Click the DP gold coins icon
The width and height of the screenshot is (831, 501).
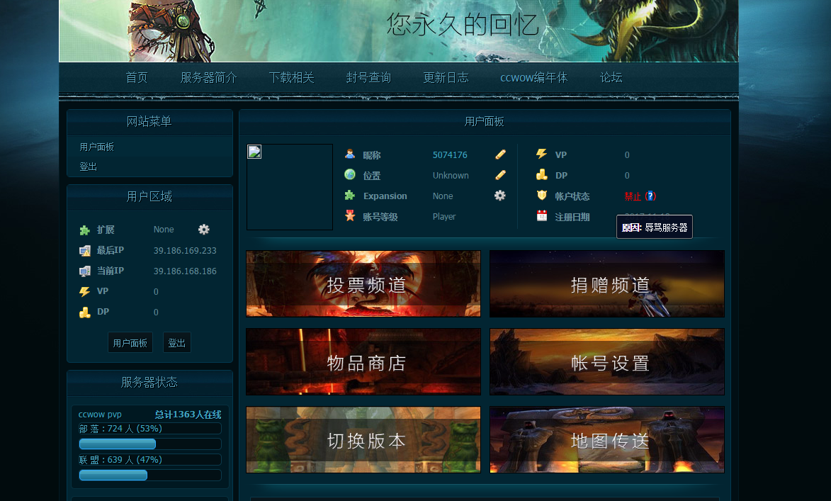pyautogui.click(x=543, y=175)
